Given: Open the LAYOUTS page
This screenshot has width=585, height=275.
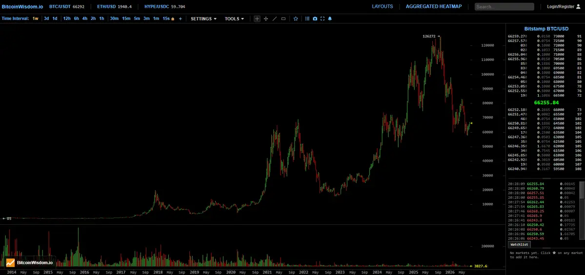Looking at the screenshot, I should pos(383,6).
